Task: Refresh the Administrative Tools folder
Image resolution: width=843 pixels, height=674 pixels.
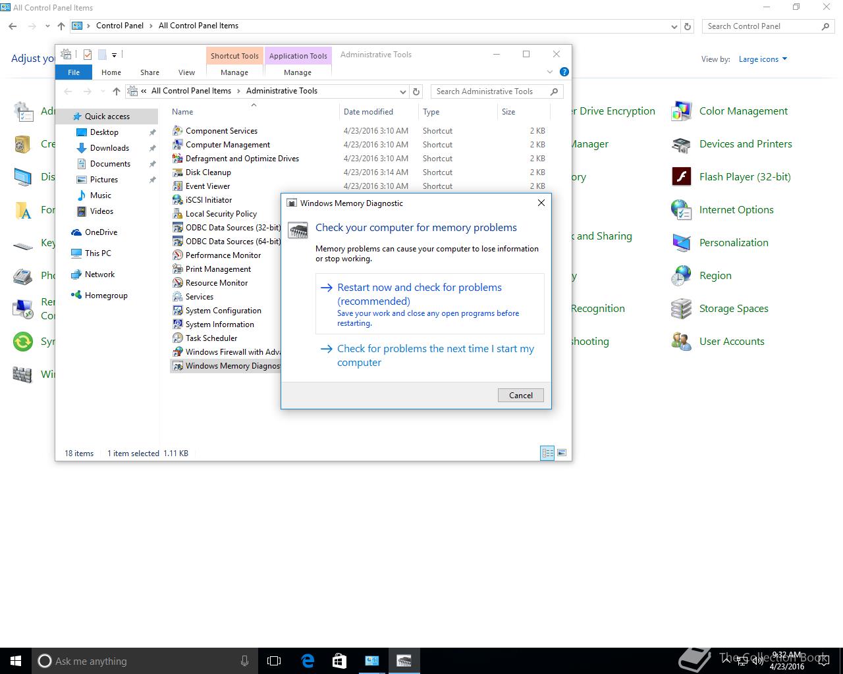Action: (416, 91)
